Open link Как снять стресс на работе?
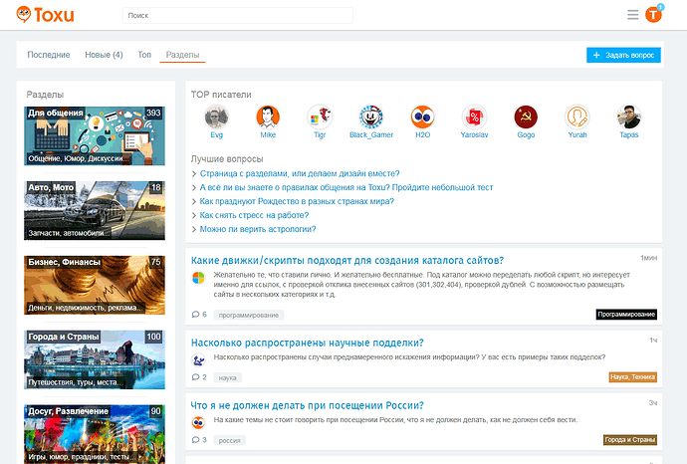This screenshot has width=687, height=464. pyautogui.click(x=254, y=215)
